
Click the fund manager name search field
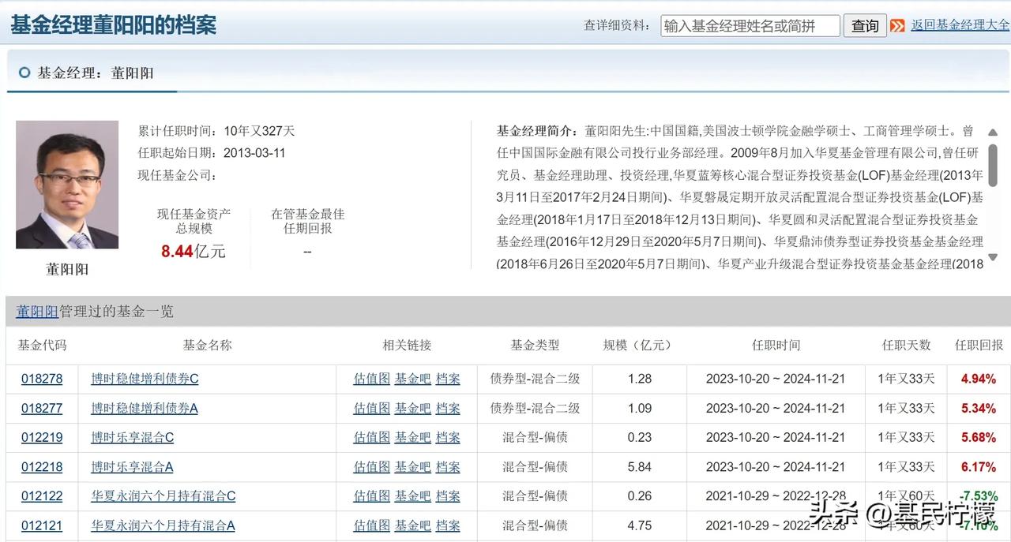(x=750, y=25)
